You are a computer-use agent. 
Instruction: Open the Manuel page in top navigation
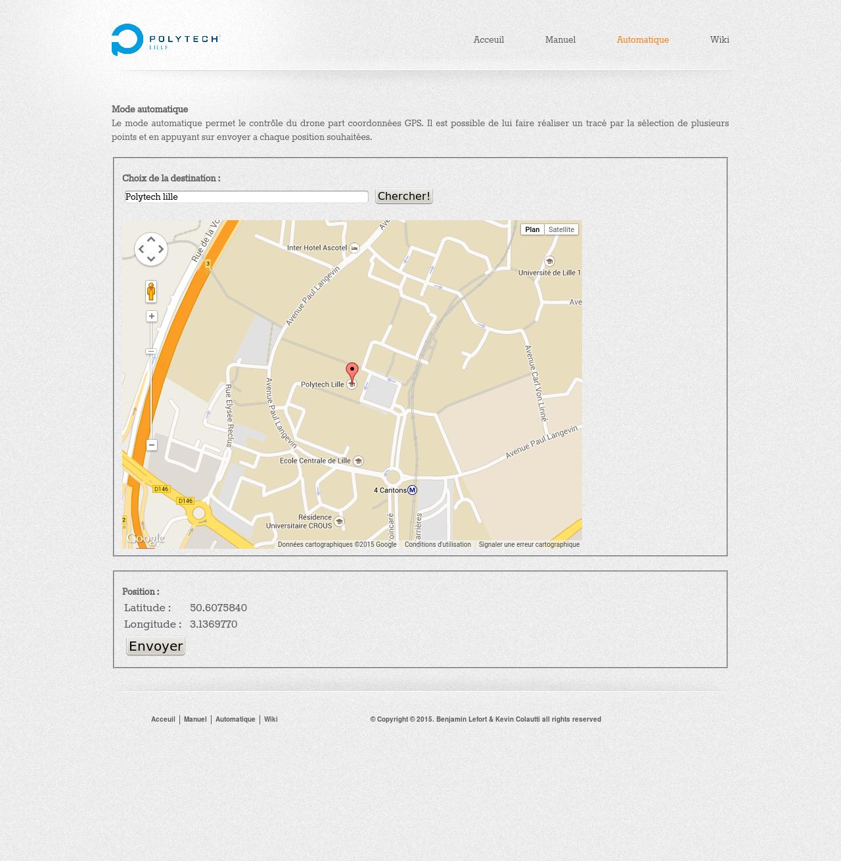pos(560,39)
